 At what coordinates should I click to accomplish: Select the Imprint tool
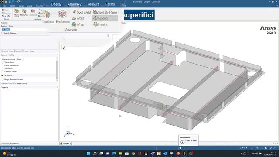pos(100,24)
